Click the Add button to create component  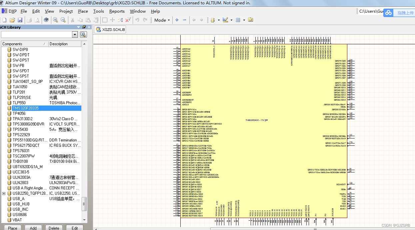33,228
